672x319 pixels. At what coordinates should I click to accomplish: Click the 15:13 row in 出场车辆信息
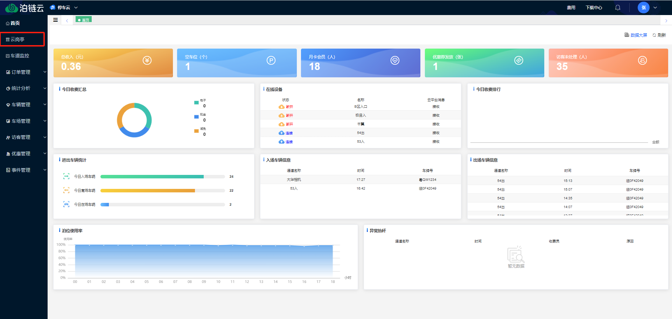(568, 180)
